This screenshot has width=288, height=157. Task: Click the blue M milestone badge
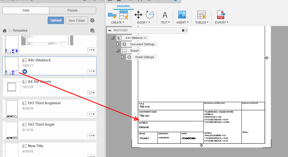click(25, 71)
